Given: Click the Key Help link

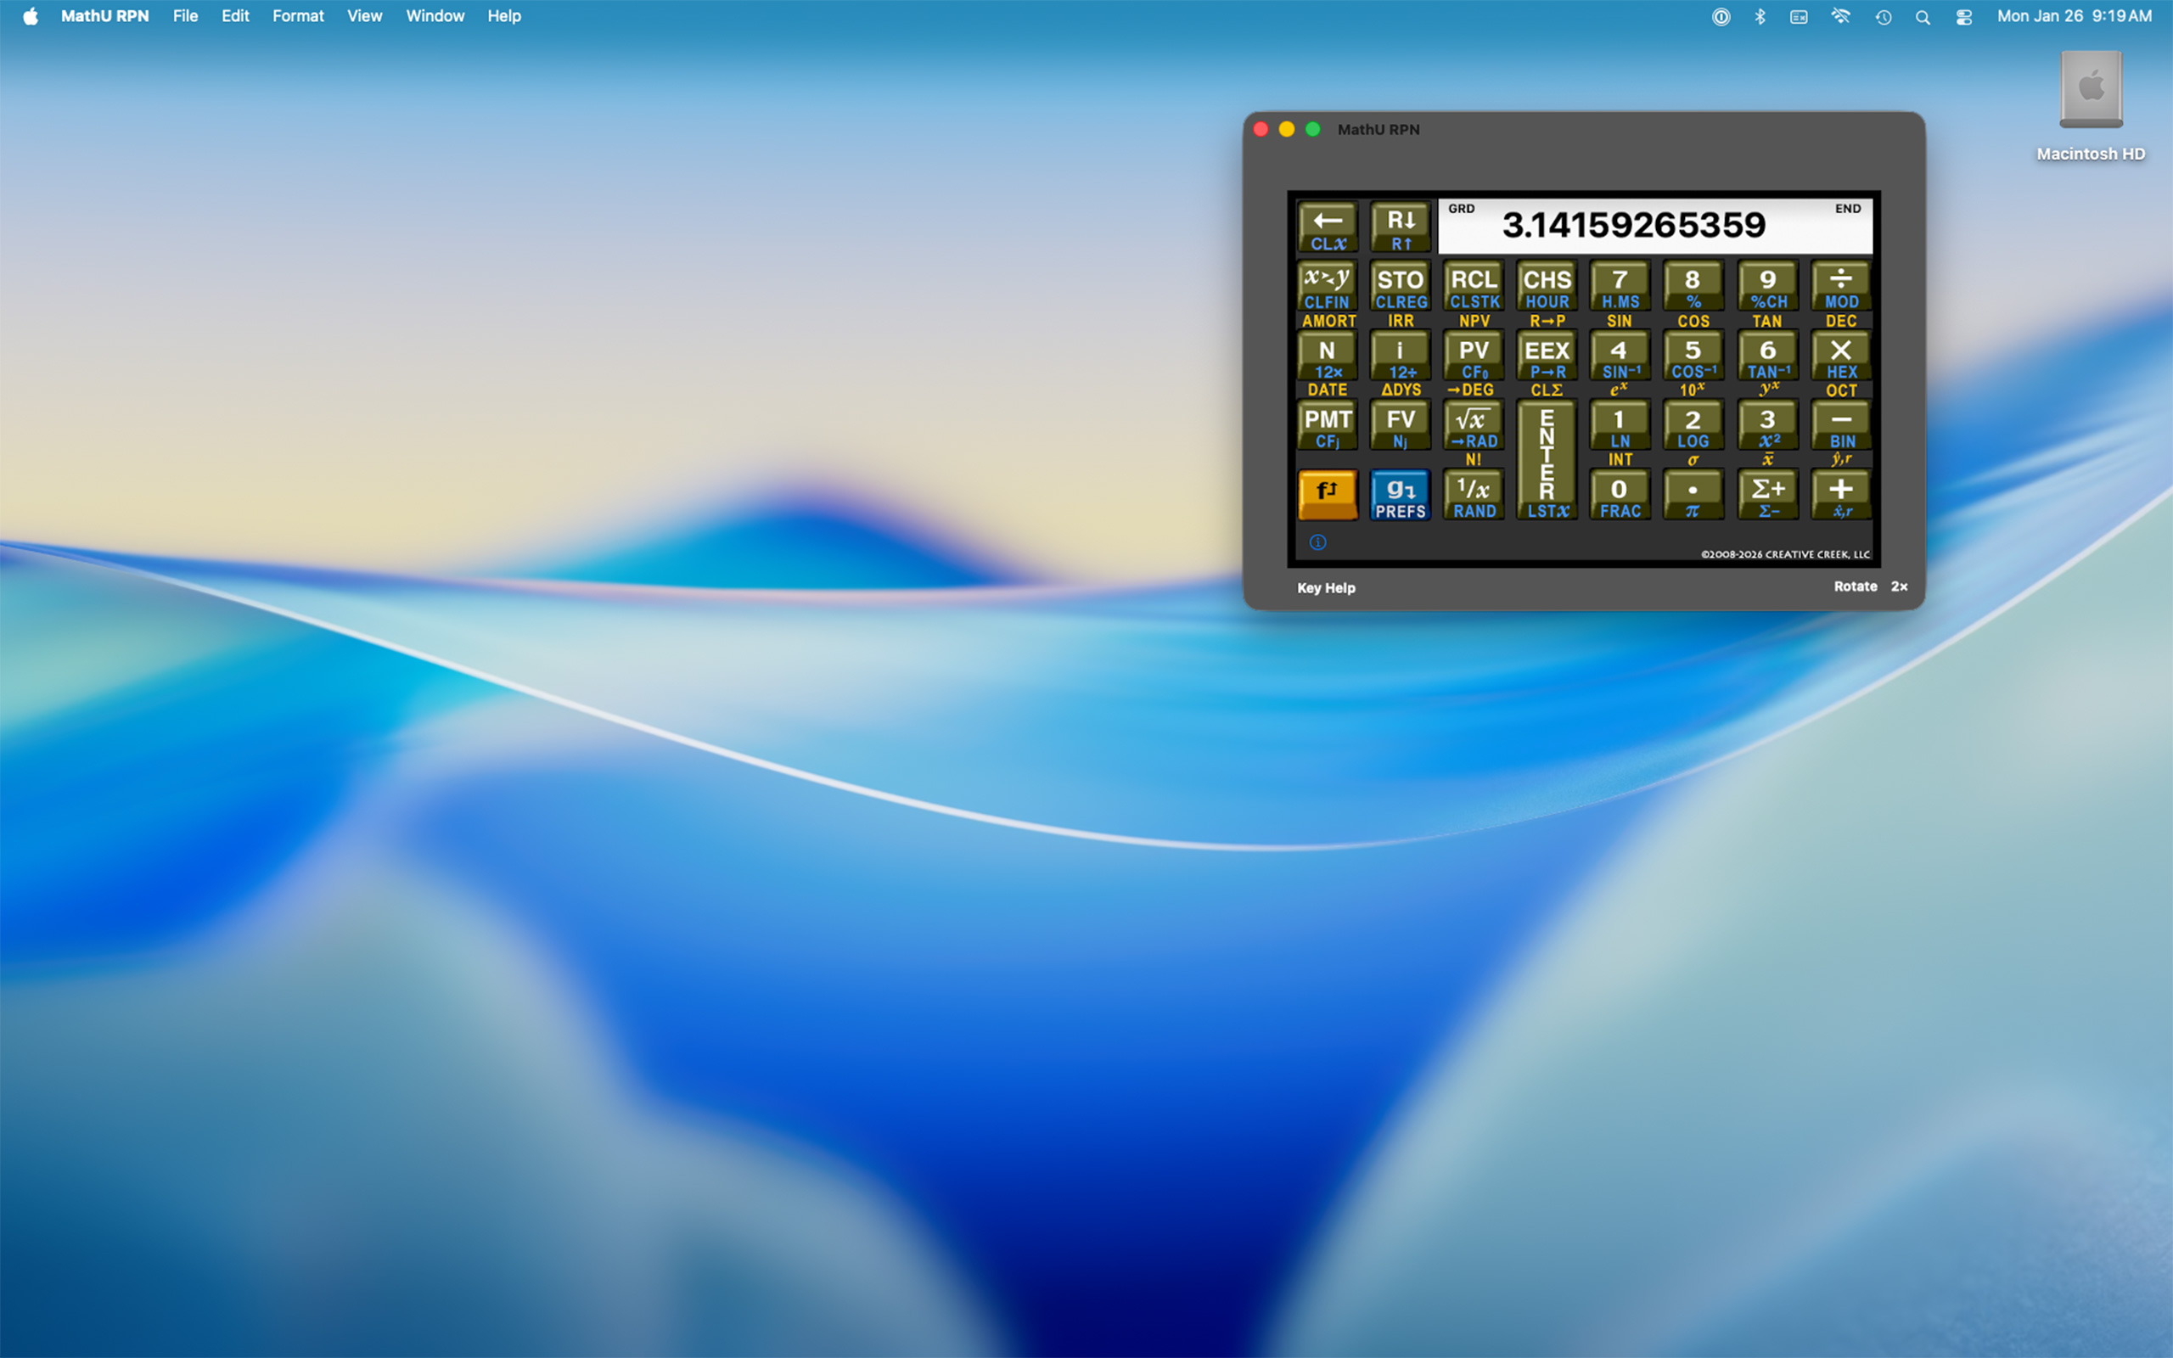Looking at the screenshot, I should click(x=1326, y=588).
